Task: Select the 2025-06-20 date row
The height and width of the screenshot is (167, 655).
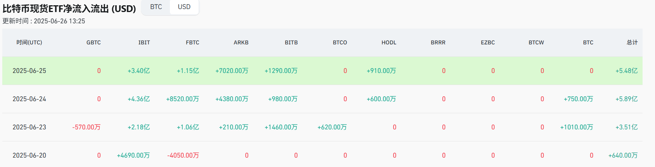Action: [29, 155]
